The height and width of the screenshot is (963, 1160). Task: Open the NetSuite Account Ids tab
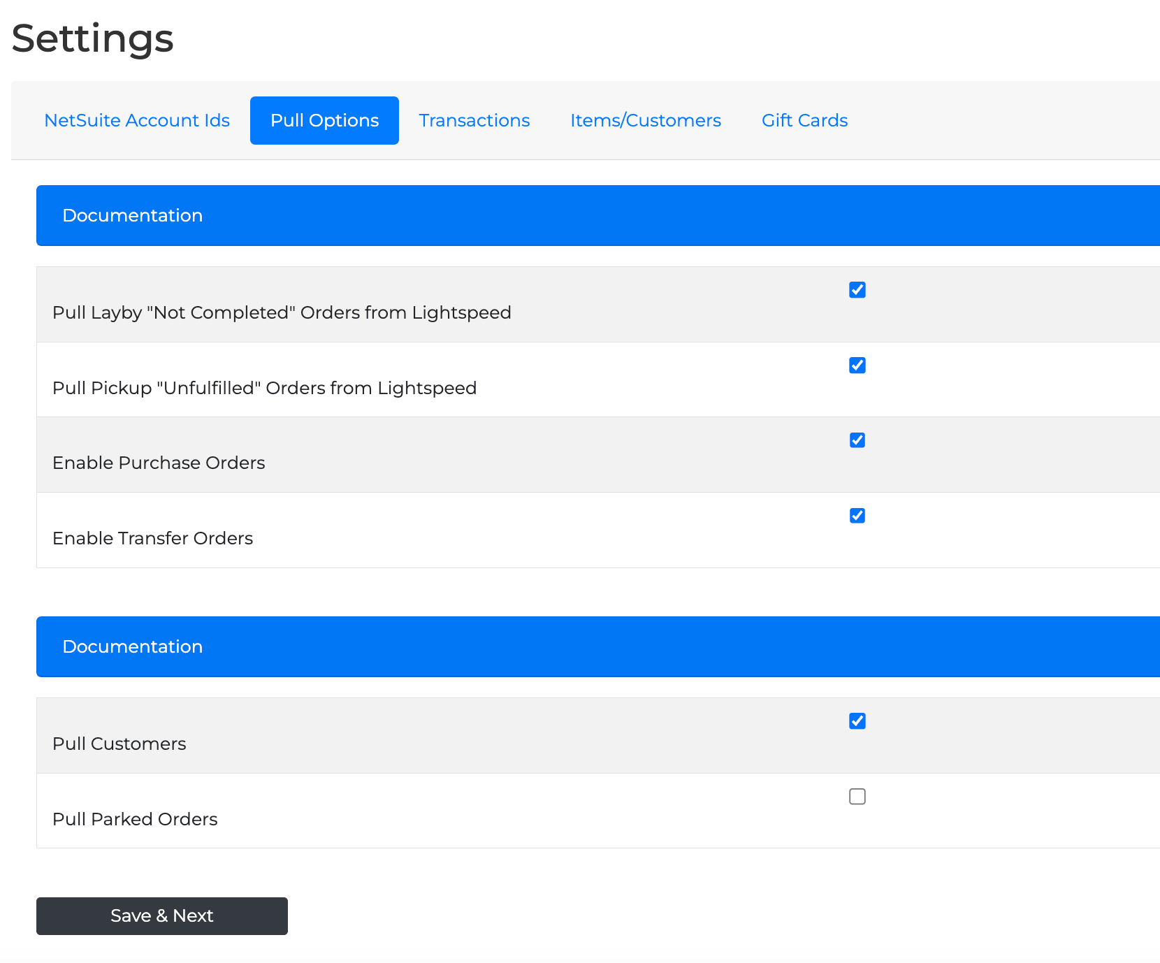click(x=137, y=120)
